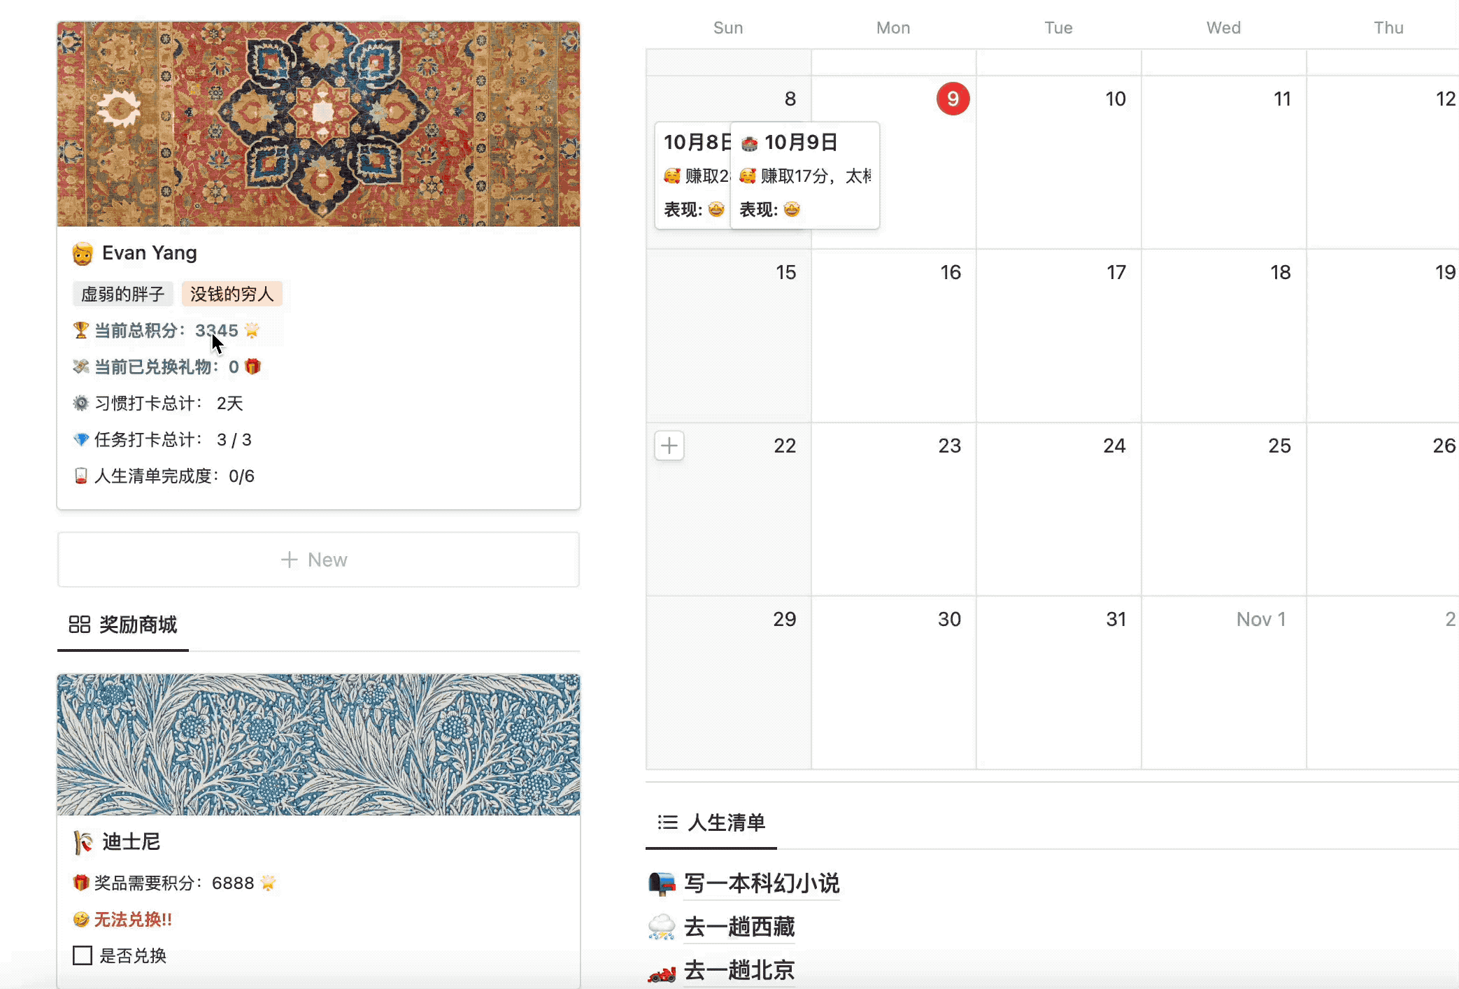Select the 虚弱的胖子 gray tag

pyautogui.click(x=122, y=294)
